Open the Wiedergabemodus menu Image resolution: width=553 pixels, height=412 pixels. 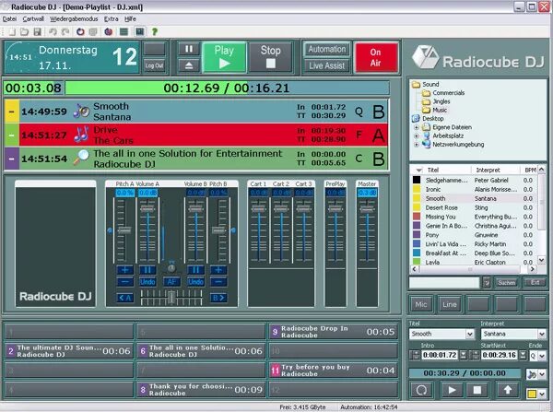coord(74,19)
